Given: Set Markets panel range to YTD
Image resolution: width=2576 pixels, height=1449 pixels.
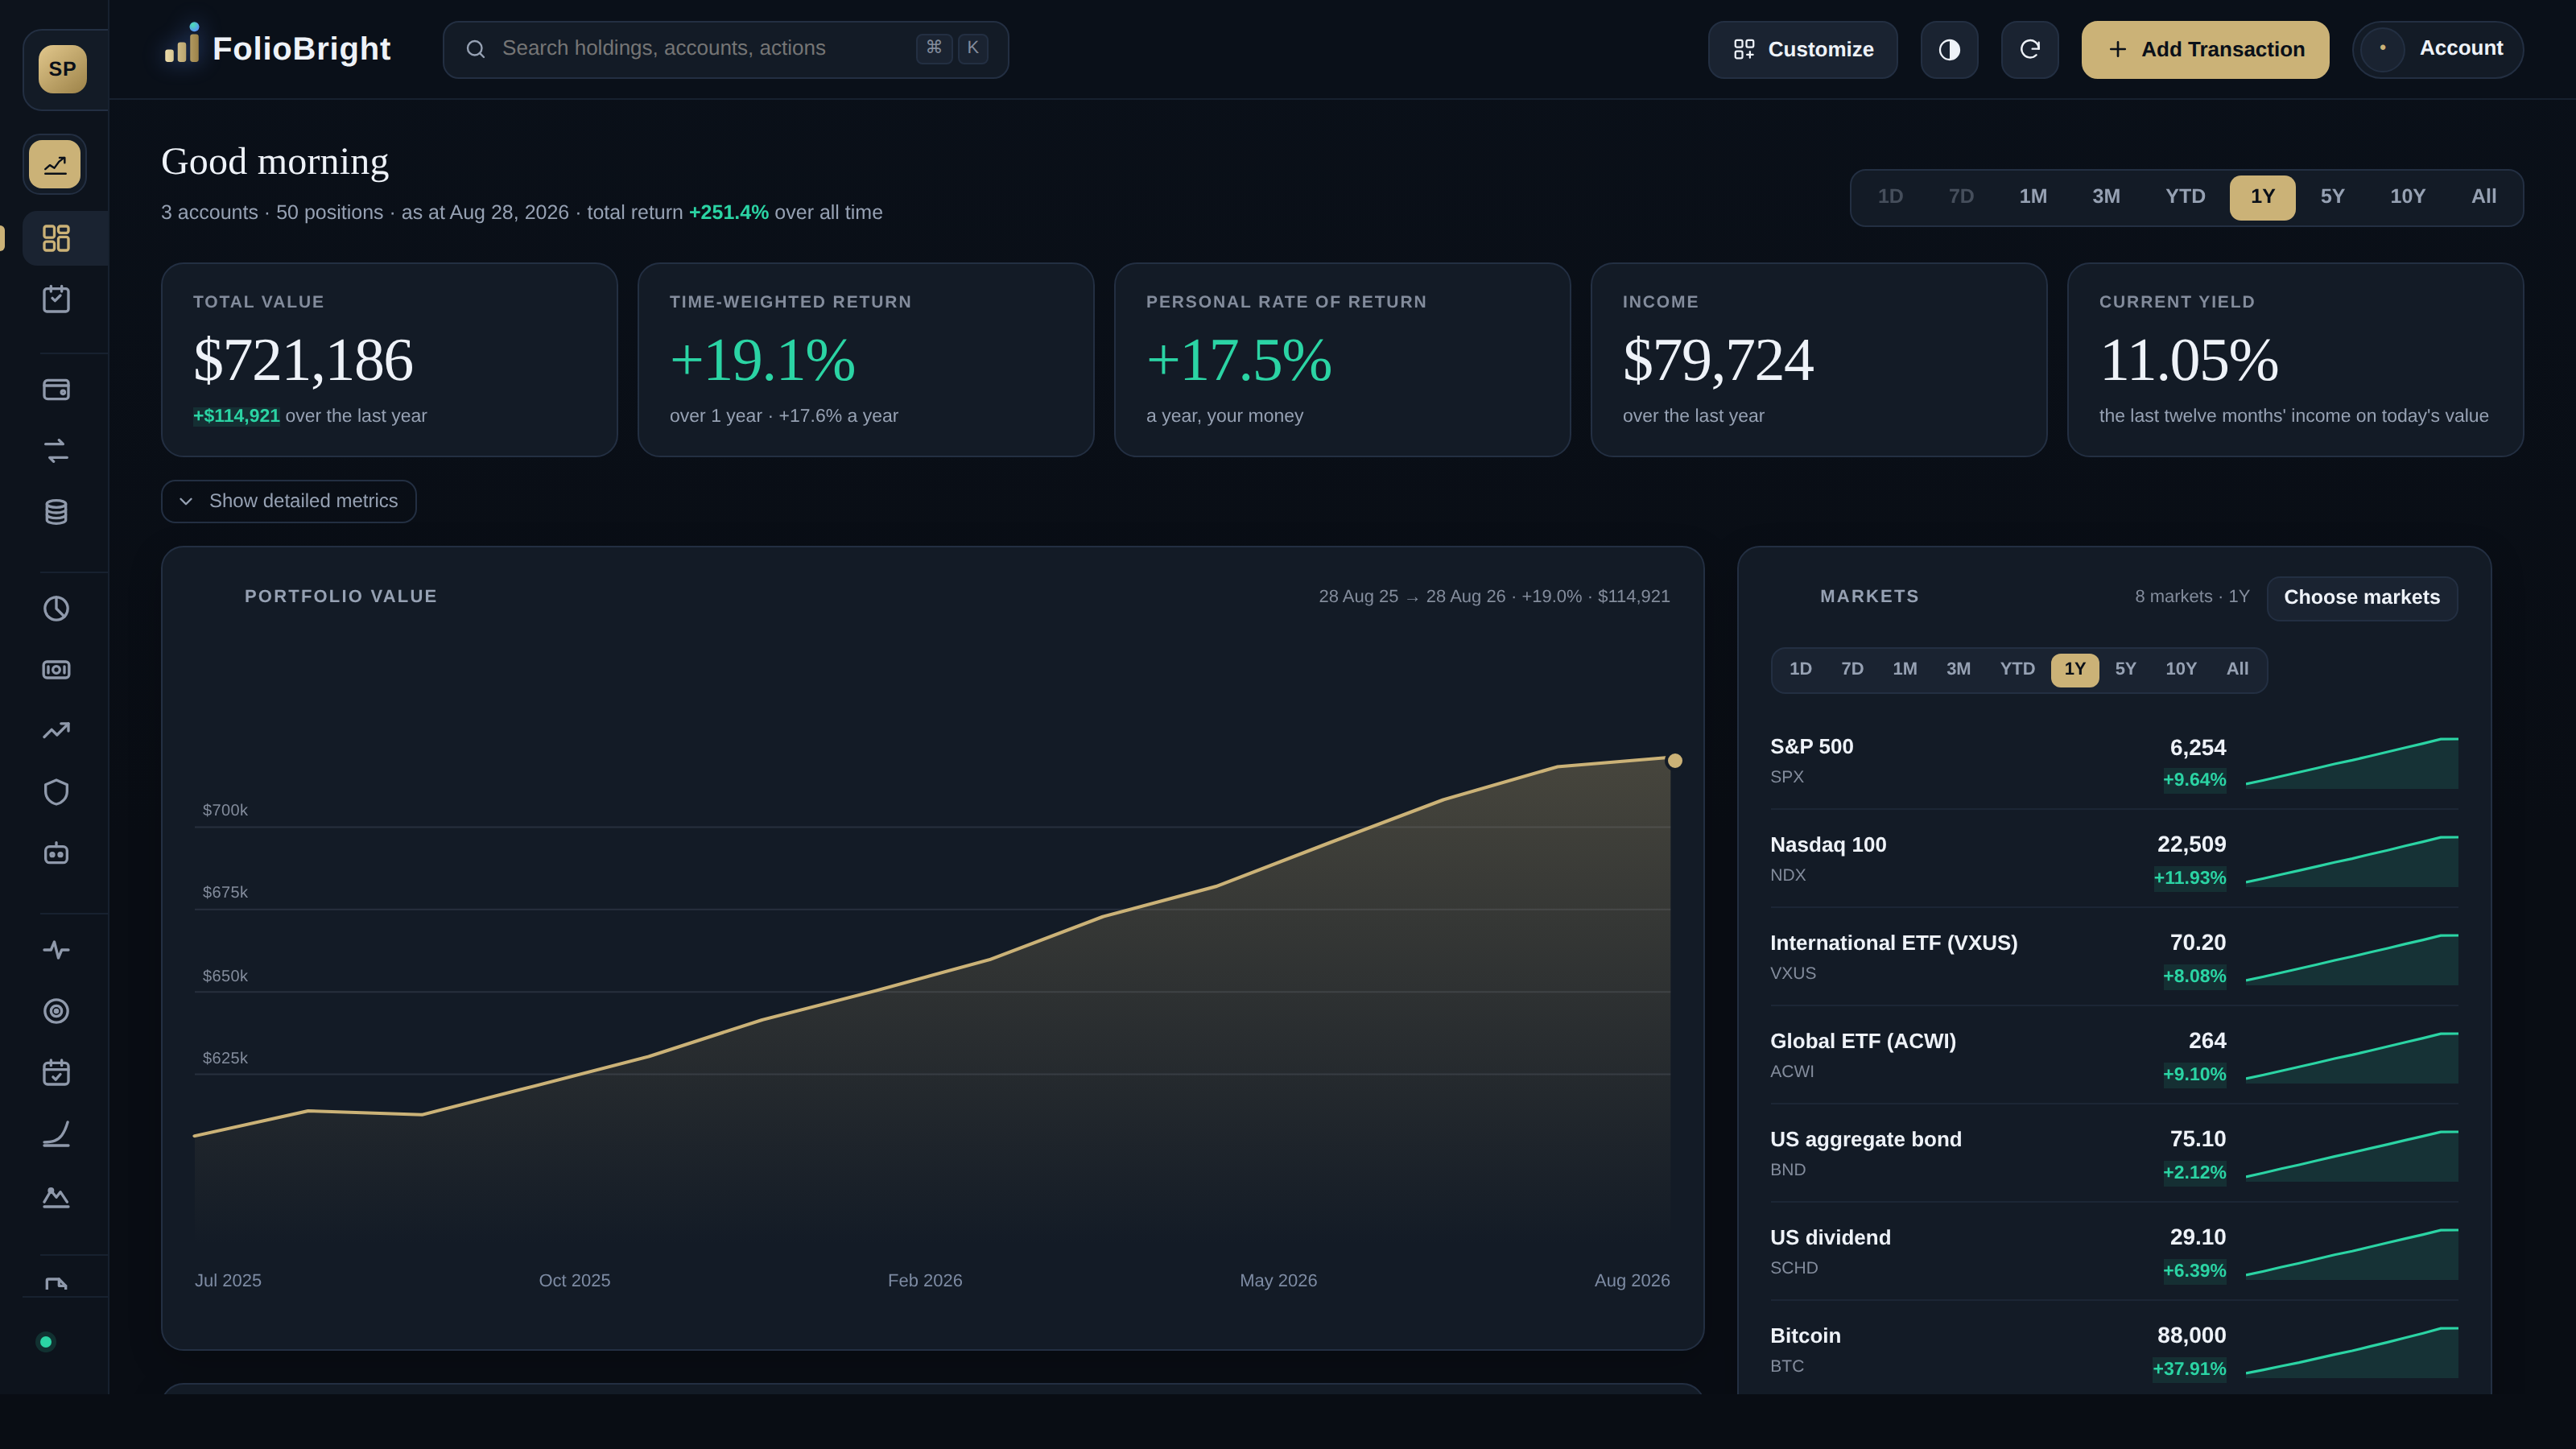Looking at the screenshot, I should (2017, 670).
